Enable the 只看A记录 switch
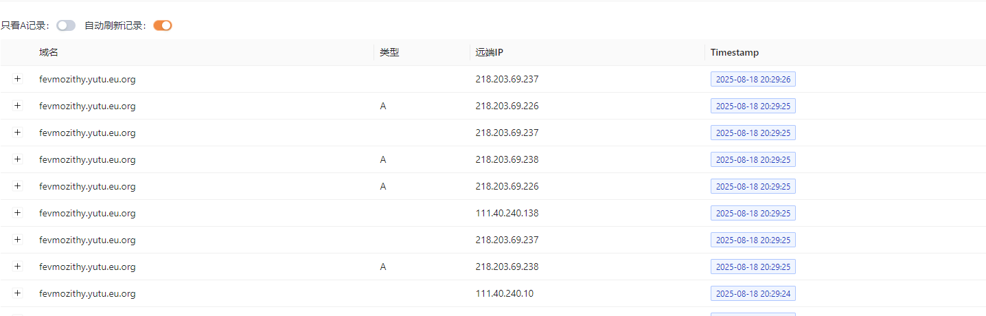 66,25
